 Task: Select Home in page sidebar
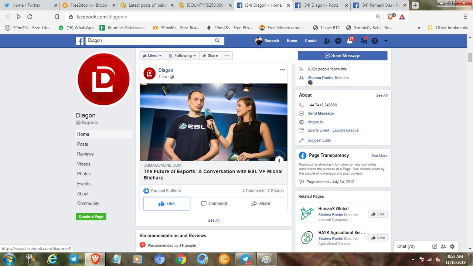coord(103,134)
